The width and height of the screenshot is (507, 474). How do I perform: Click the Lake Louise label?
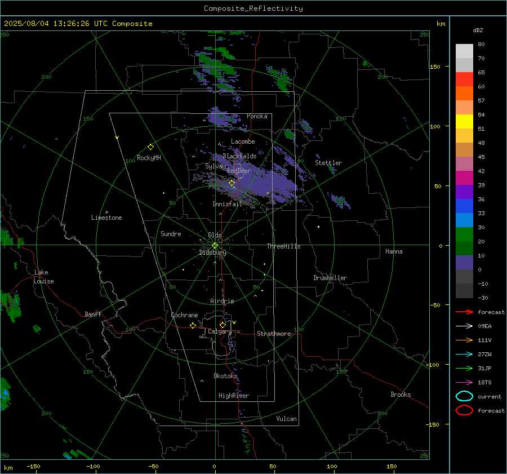(43, 277)
